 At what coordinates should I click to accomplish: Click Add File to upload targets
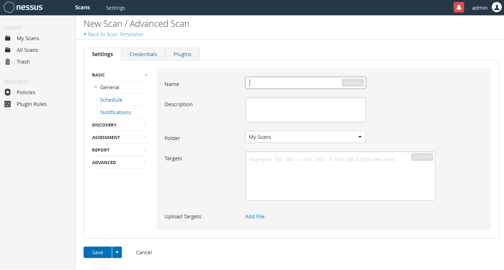[x=255, y=217]
